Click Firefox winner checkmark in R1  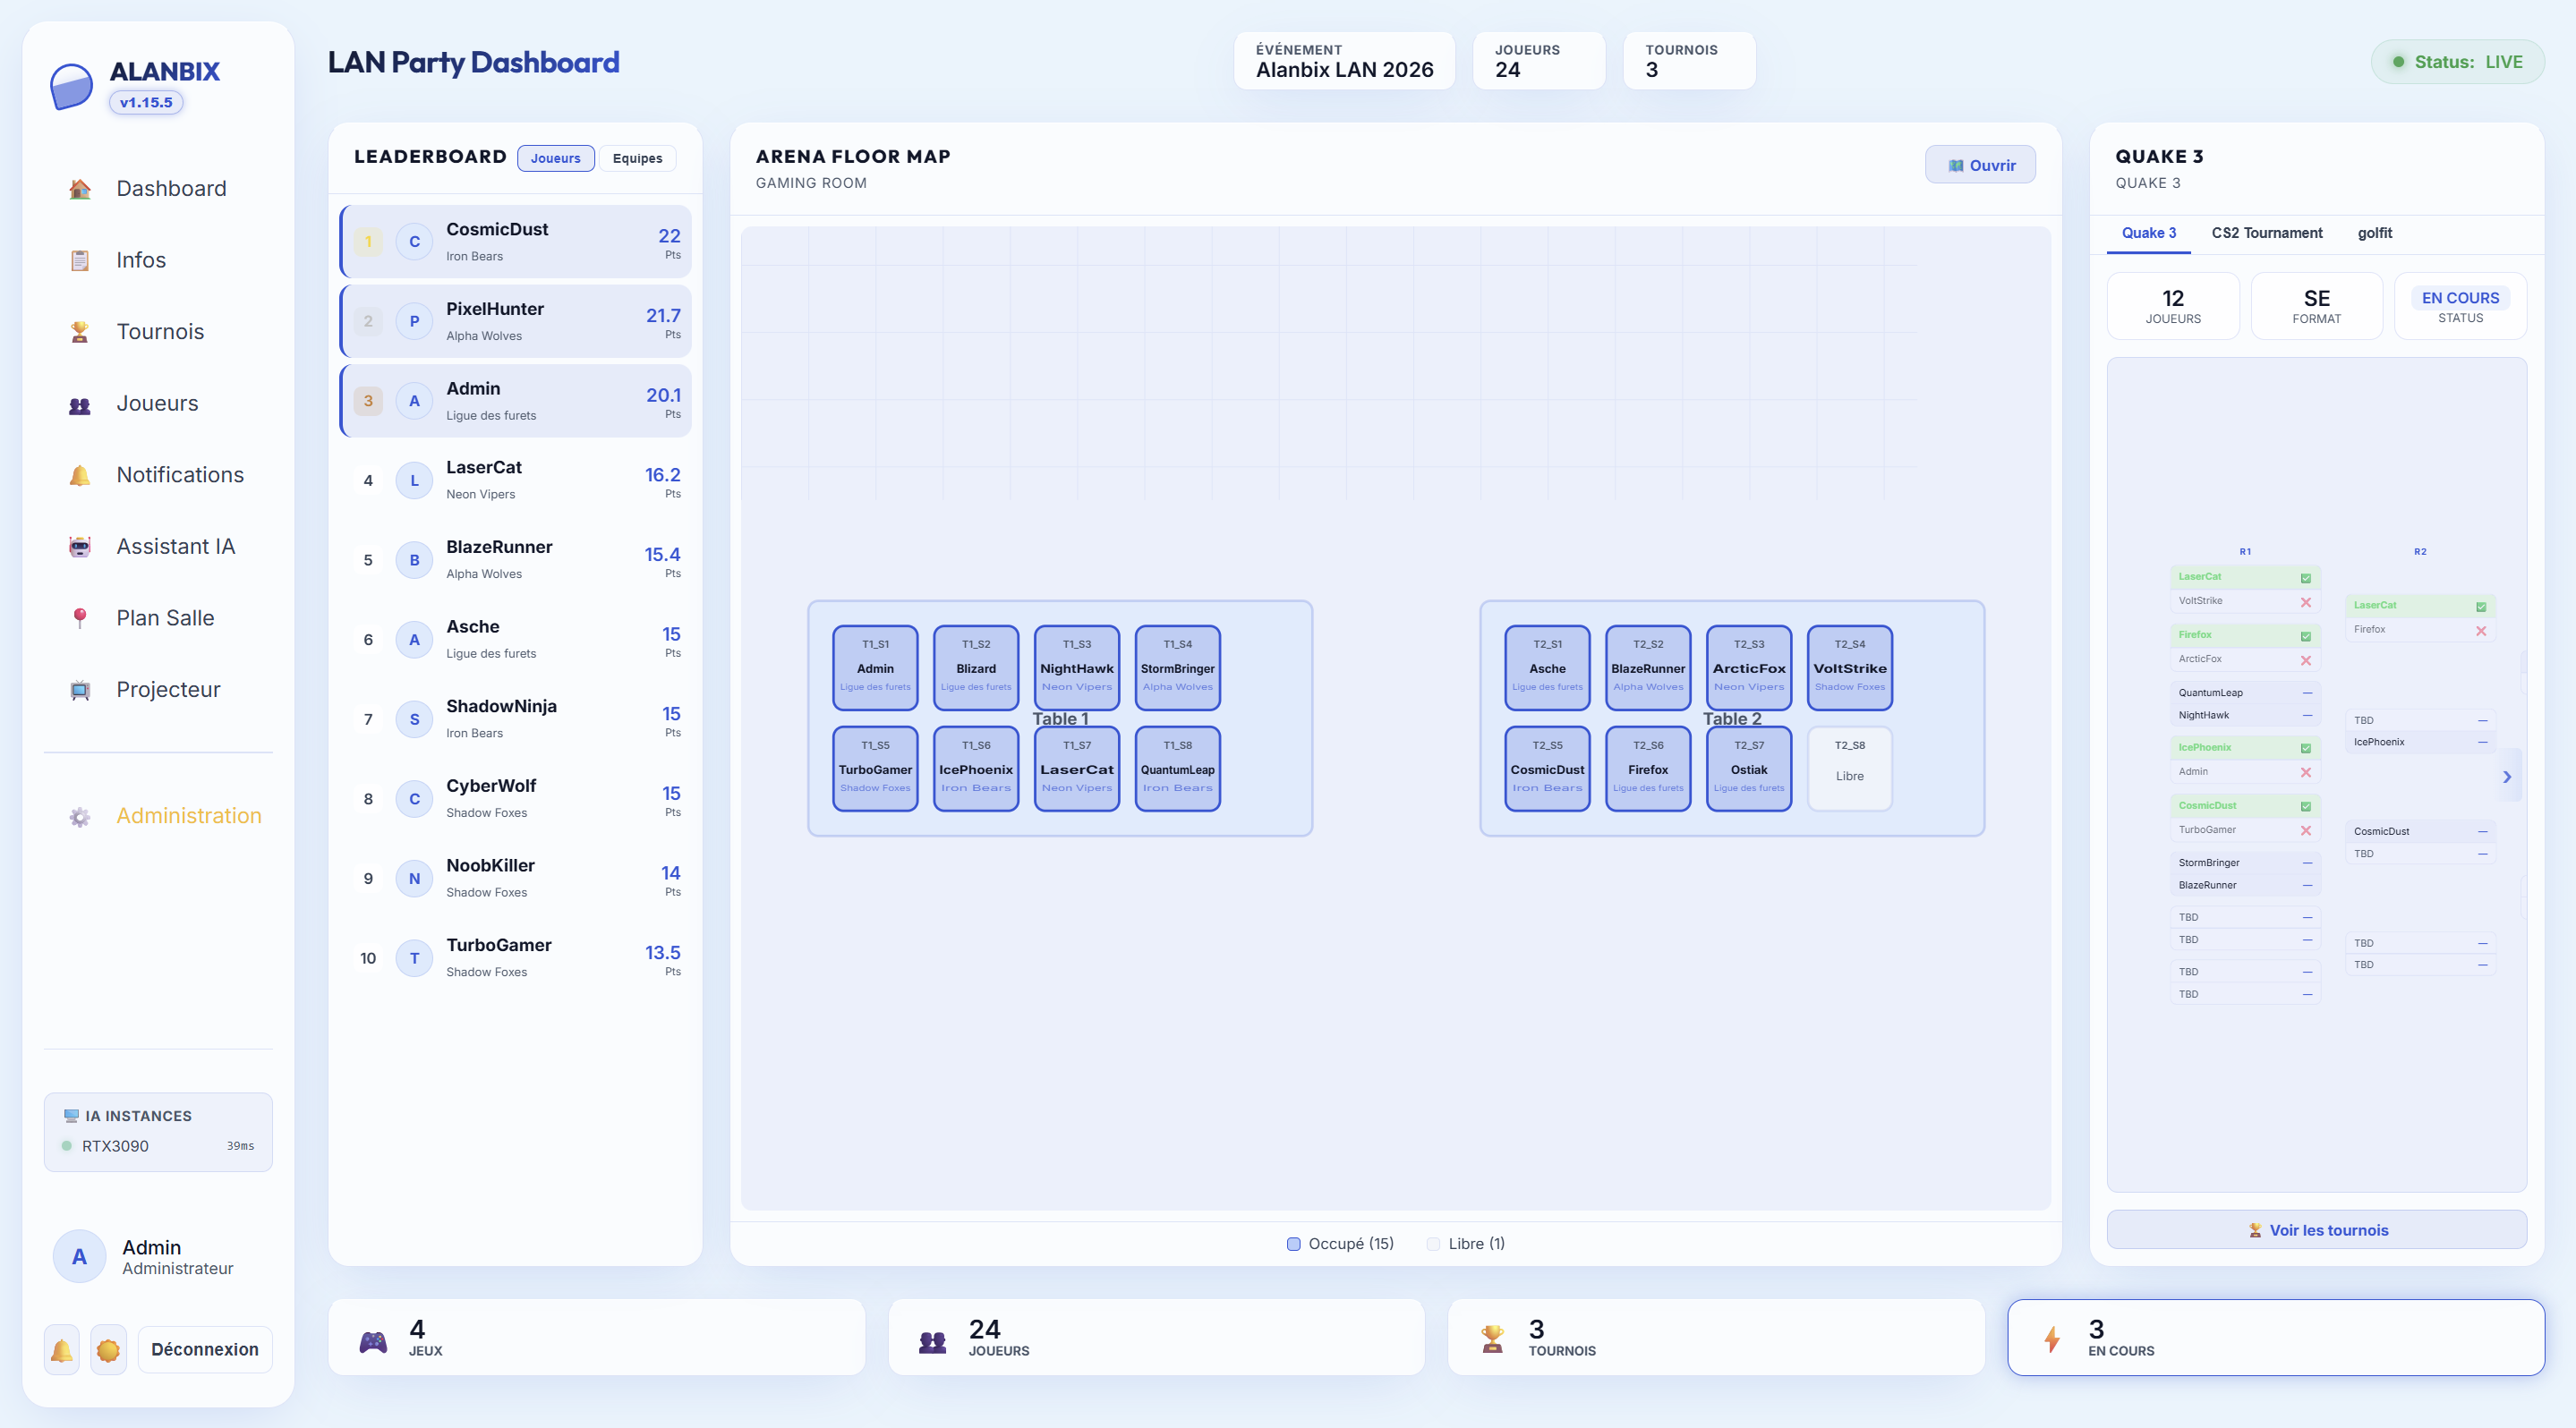tap(2306, 635)
